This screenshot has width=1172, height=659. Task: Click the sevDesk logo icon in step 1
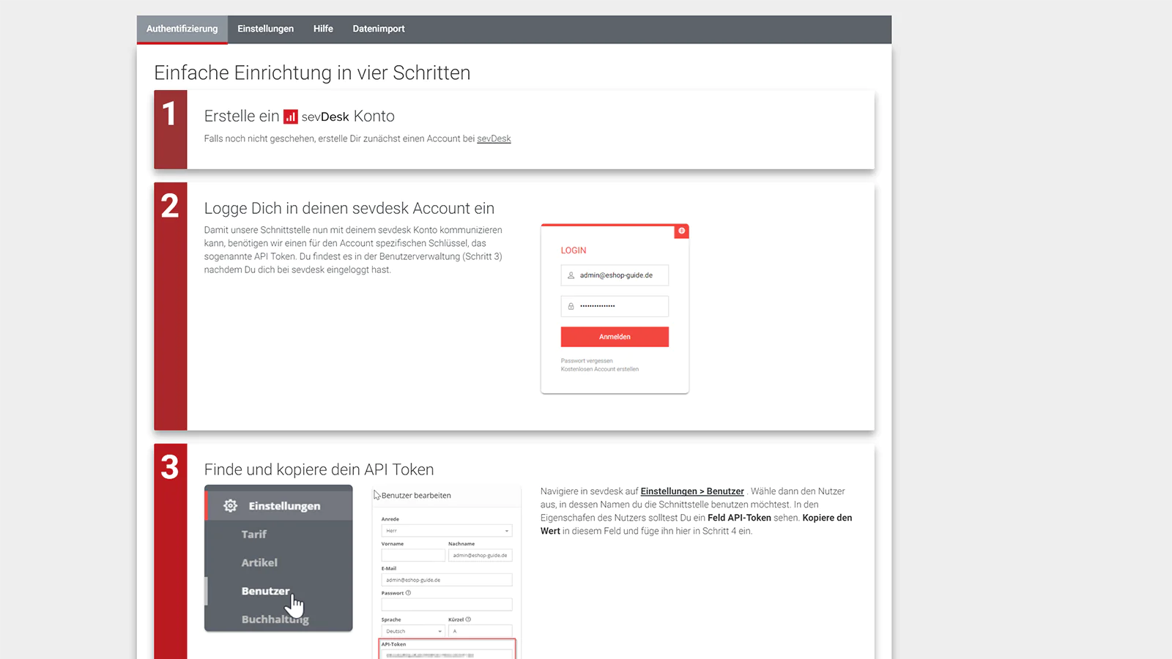291,116
